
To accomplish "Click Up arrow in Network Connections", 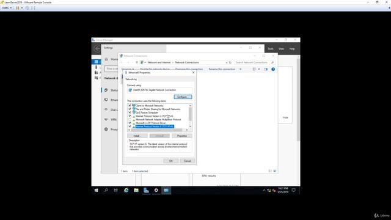I will pos(137,62).
